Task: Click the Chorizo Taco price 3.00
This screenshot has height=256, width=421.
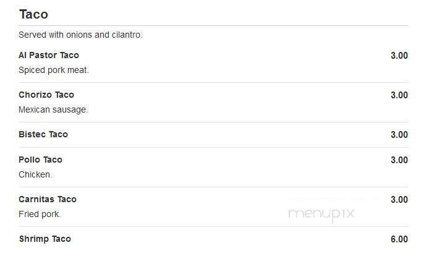Action: click(x=399, y=95)
